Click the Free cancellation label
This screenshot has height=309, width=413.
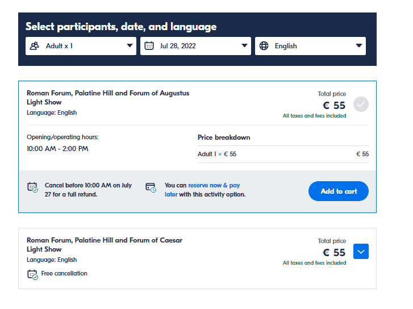(x=64, y=274)
